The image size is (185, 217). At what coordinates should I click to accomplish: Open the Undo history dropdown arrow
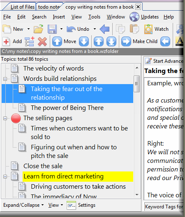point(95,29)
